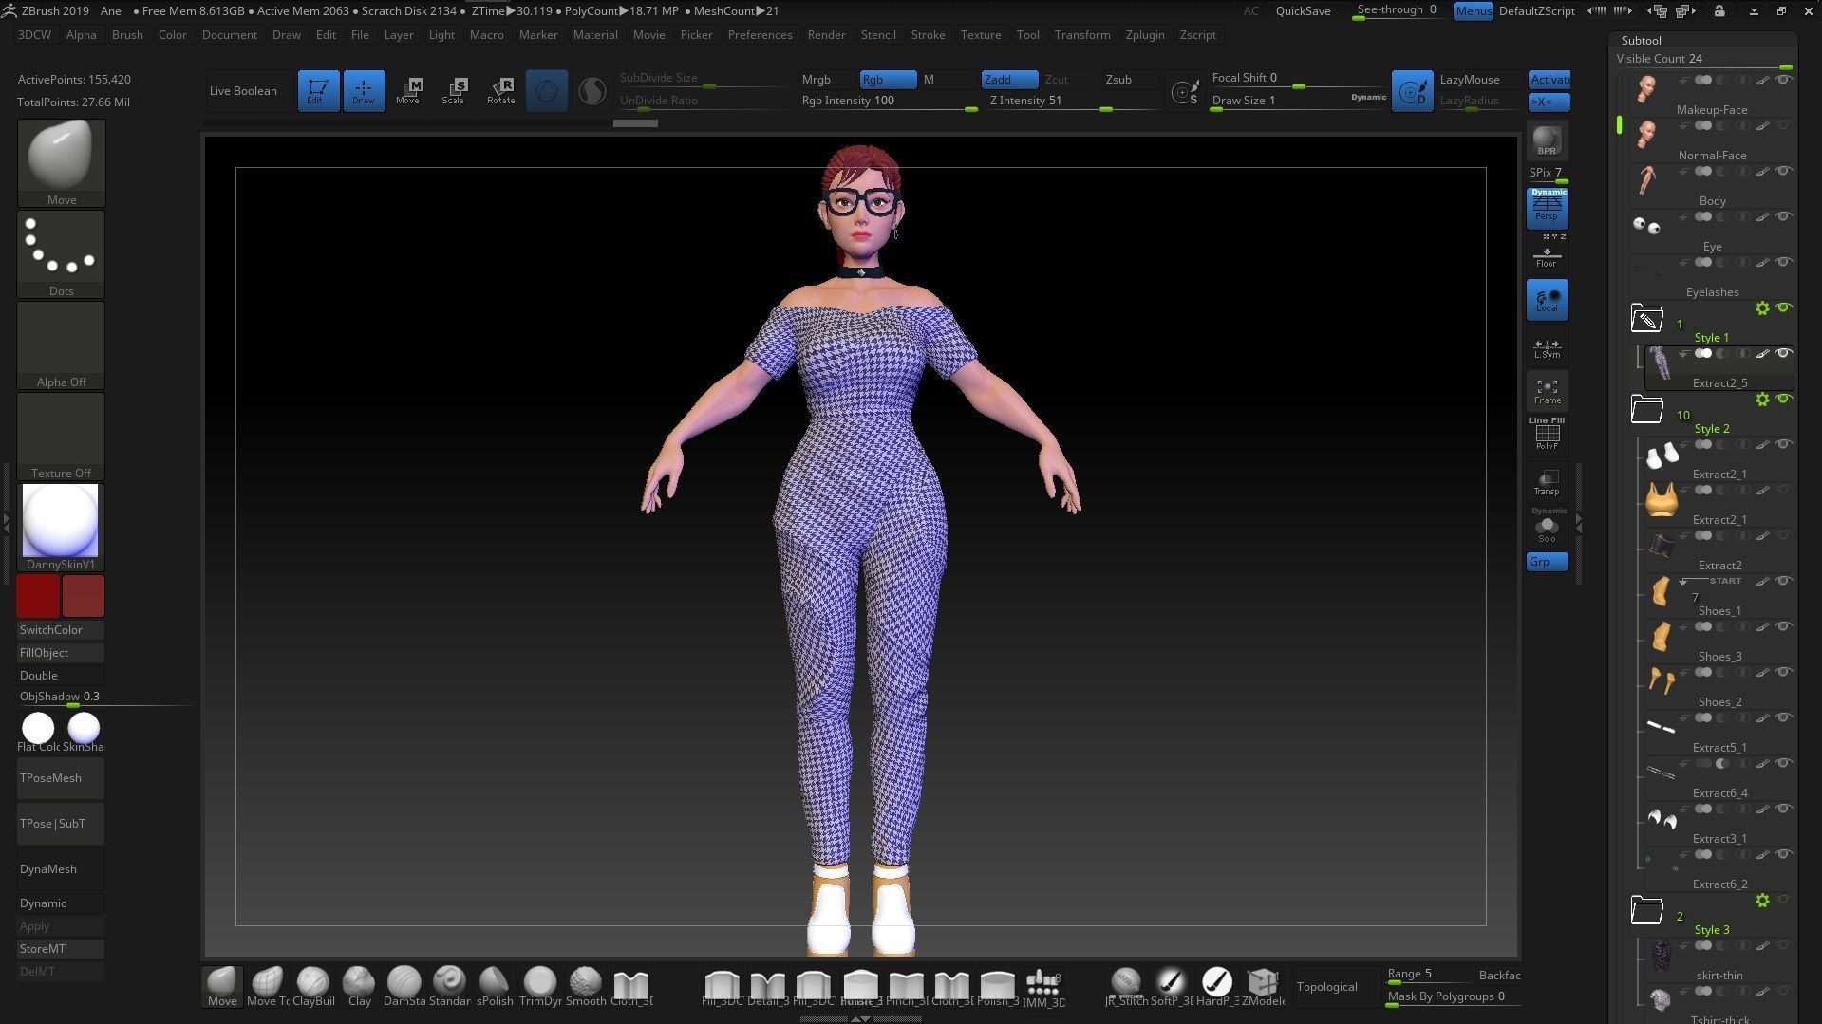Click the QuickSave button

click(x=1303, y=11)
